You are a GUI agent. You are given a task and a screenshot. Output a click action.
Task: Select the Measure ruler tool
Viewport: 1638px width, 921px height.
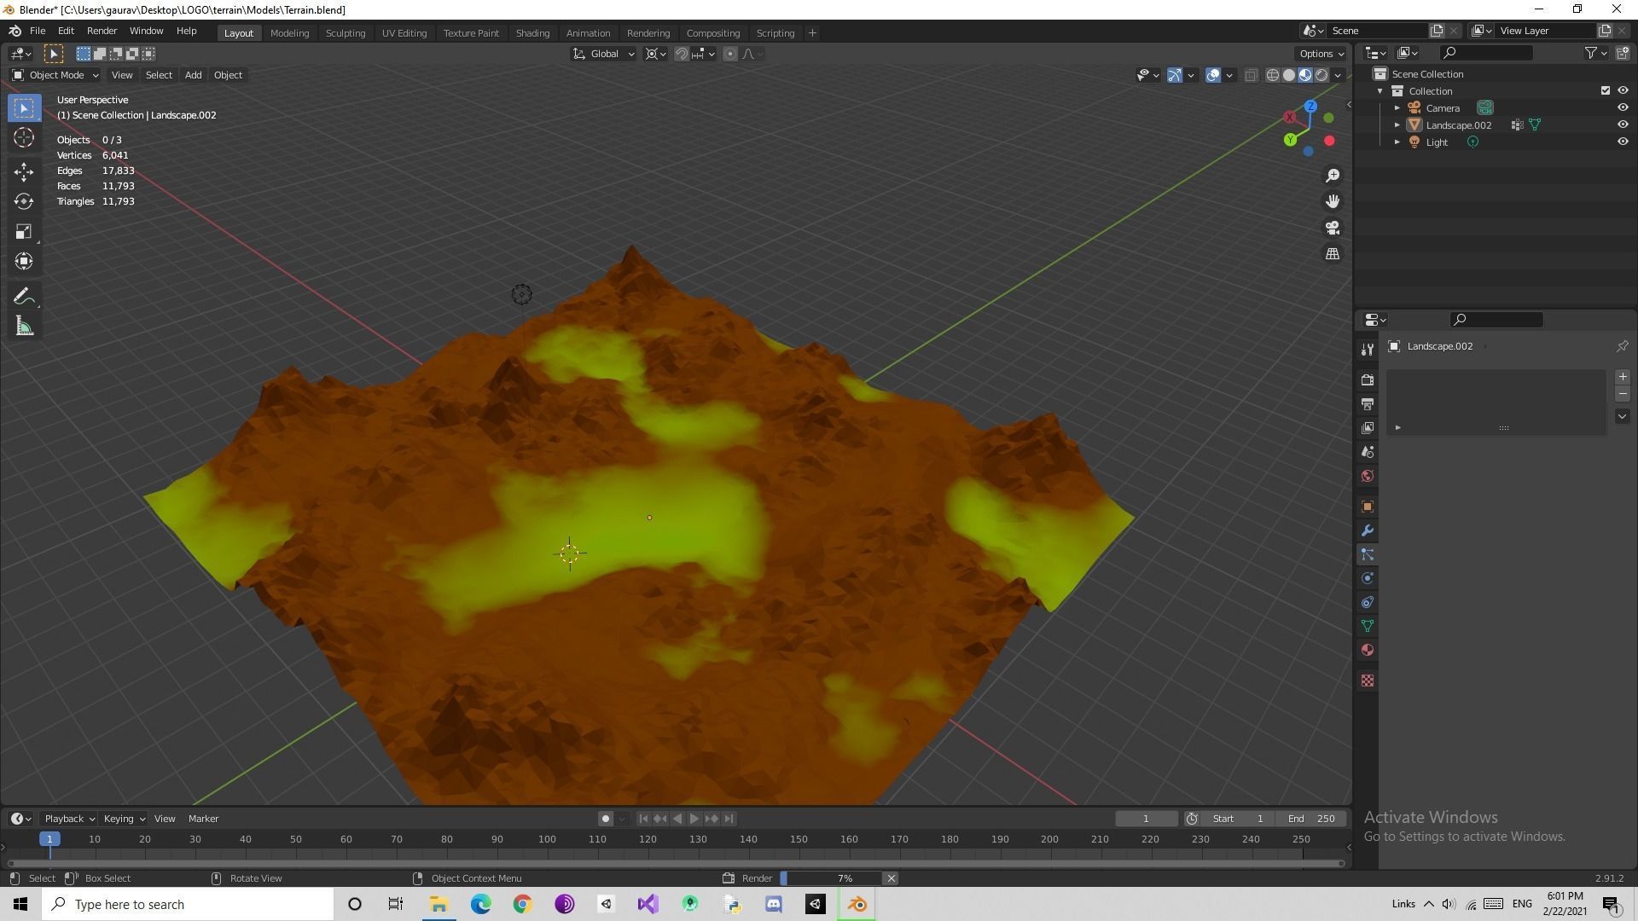pos(24,327)
